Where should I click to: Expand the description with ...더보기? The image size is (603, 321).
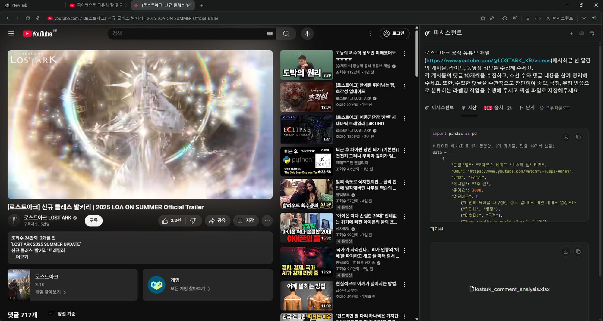pyautogui.click(x=20, y=257)
